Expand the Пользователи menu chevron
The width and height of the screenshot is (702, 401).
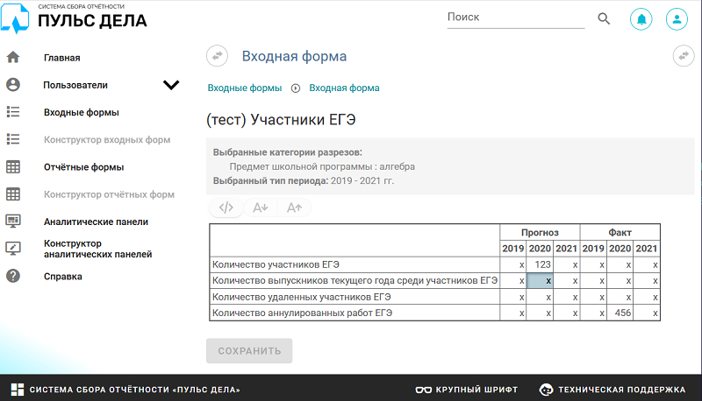(x=171, y=85)
